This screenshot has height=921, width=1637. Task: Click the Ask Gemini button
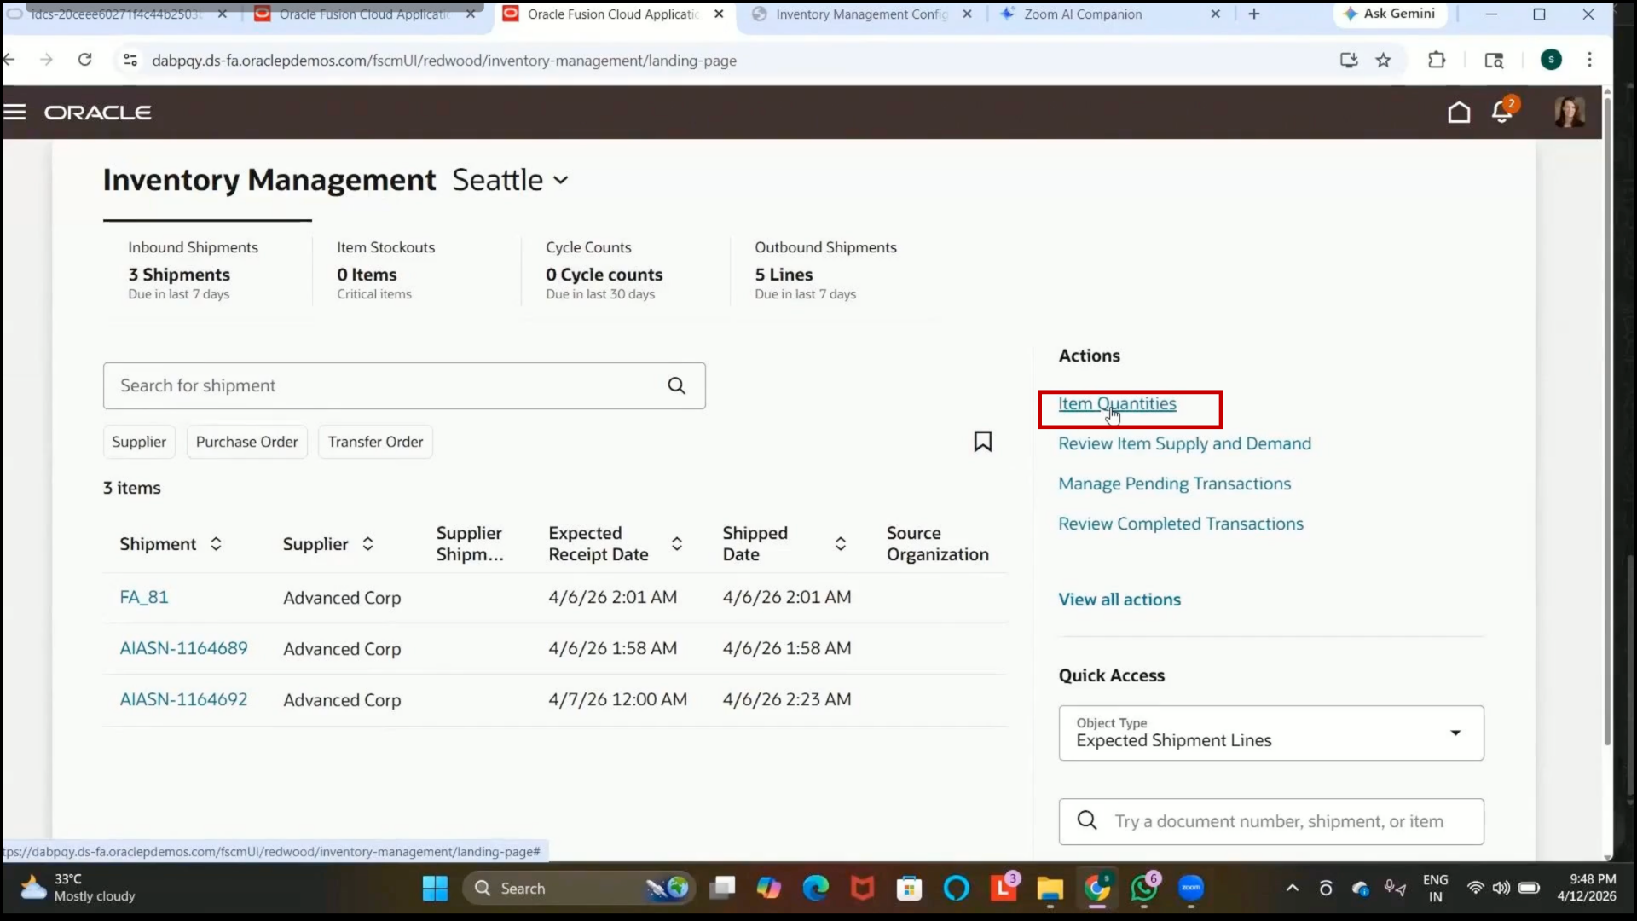(1389, 14)
